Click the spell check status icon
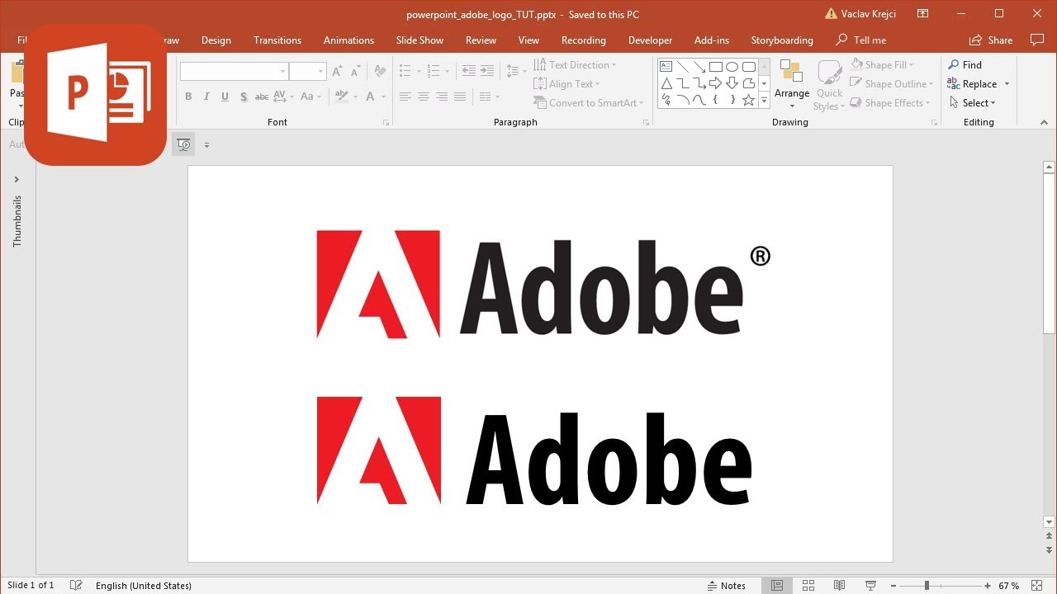Image resolution: width=1057 pixels, height=594 pixels. click(x=76, y=586)
